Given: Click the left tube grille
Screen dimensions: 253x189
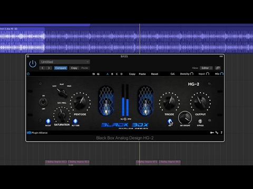Looking at the screenshot, I should click(x=106, y=101).
